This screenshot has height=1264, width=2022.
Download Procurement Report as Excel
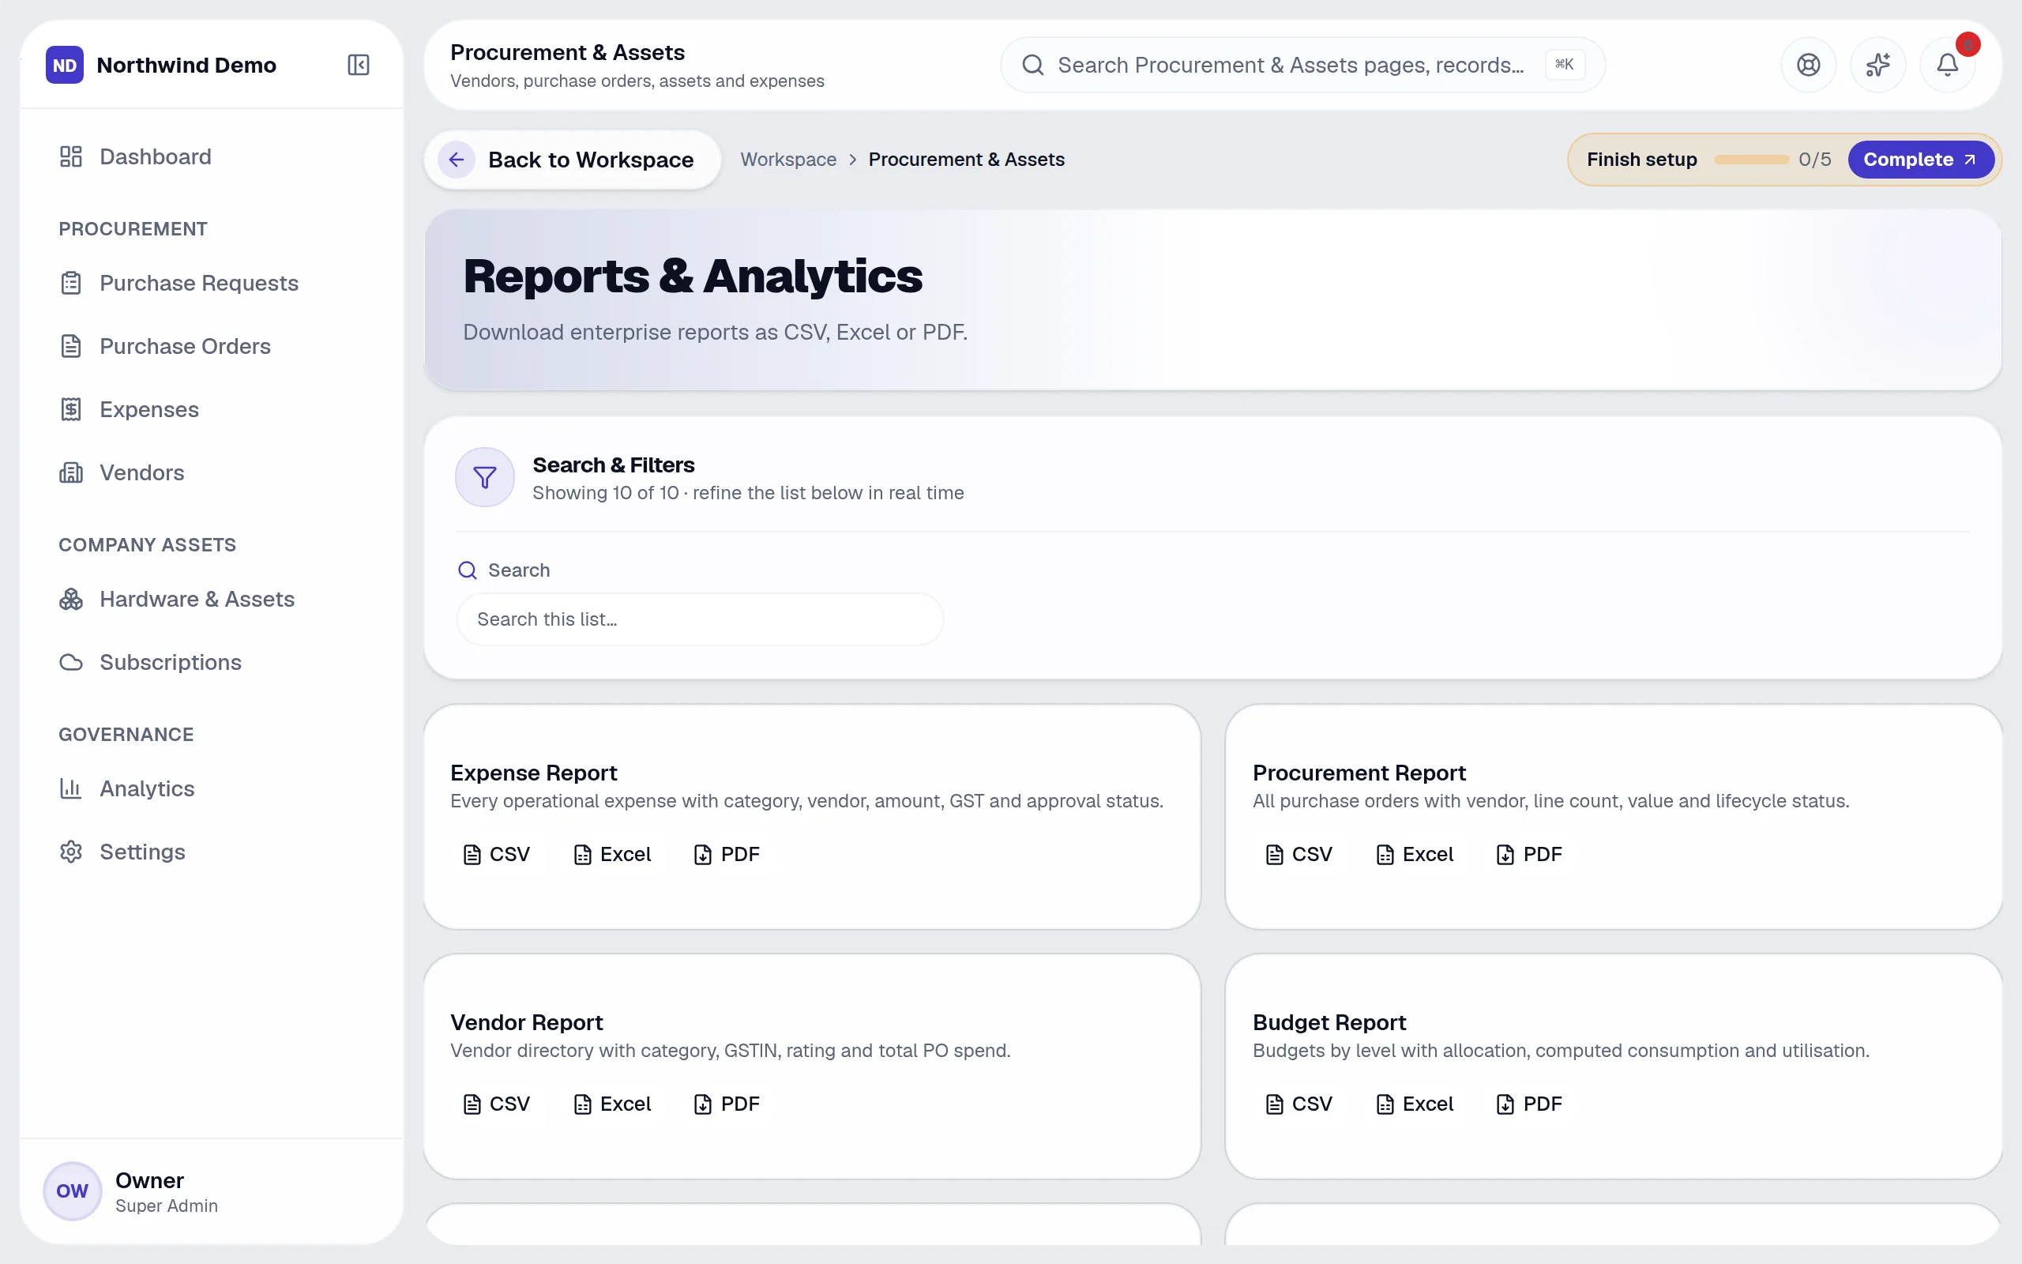point(1415,854)
